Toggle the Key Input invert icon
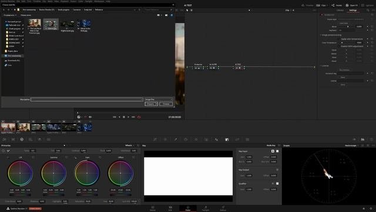 (x=277, y=151)
